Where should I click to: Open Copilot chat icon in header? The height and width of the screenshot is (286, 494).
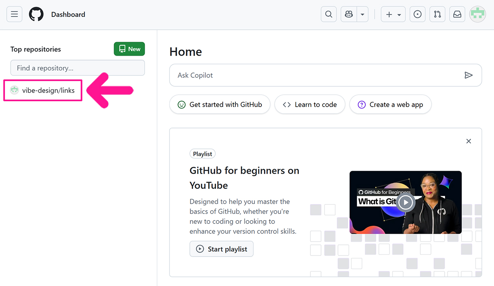tap(349, 14)
